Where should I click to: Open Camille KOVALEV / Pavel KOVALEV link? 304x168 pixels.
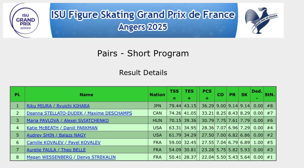(x=64, y=142)
